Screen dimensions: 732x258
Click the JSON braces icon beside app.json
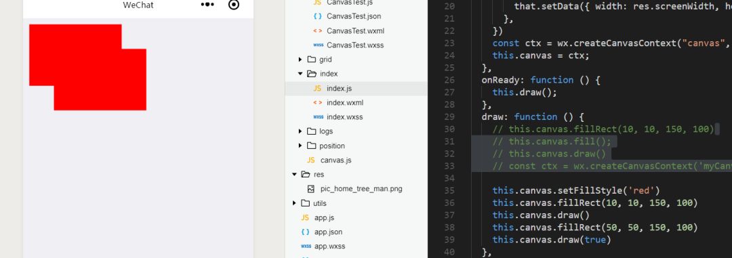click(305, 232)
